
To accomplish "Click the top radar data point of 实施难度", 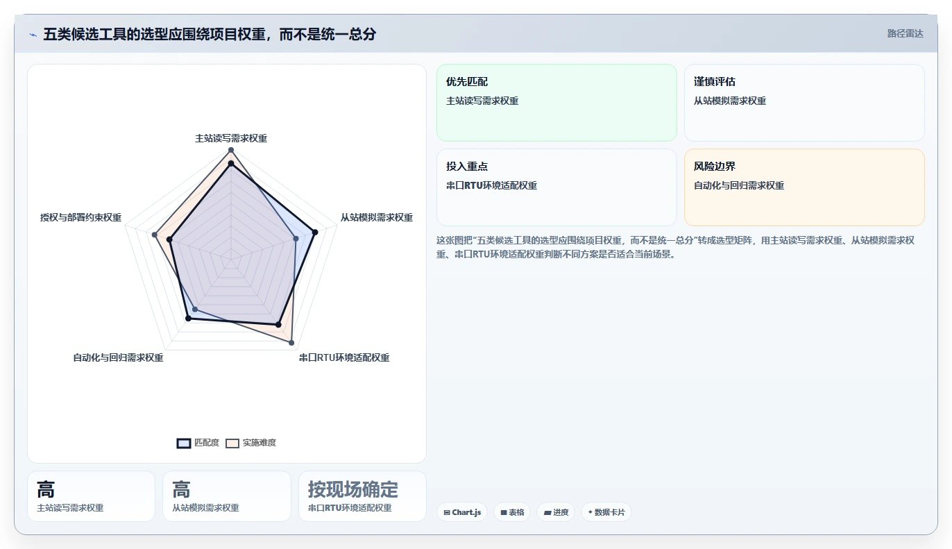I will coord(231,150).
